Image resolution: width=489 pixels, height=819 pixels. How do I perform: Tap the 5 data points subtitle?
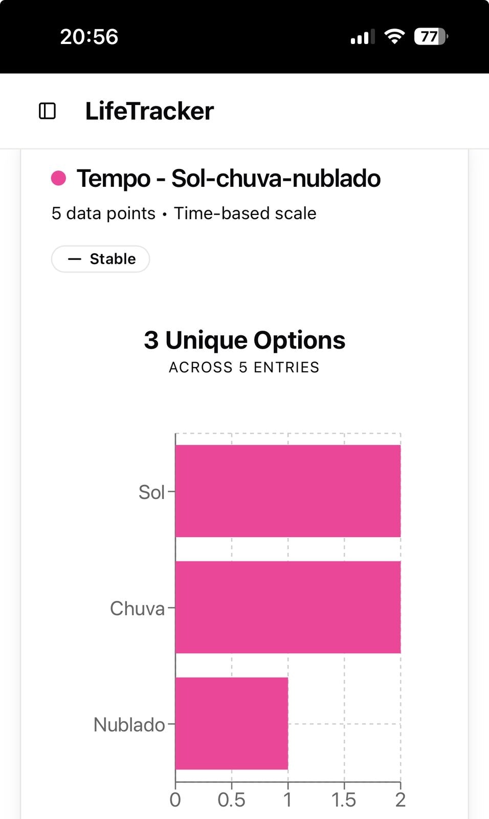pos(103,213)
